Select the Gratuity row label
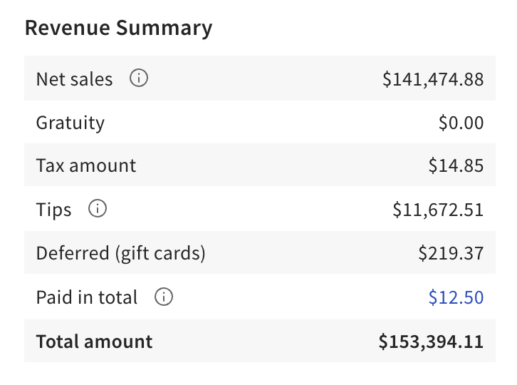 [x=70, y=123]
